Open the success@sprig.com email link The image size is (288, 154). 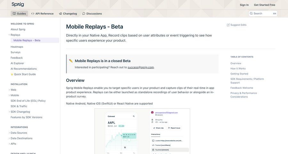(x=140, y=67)
